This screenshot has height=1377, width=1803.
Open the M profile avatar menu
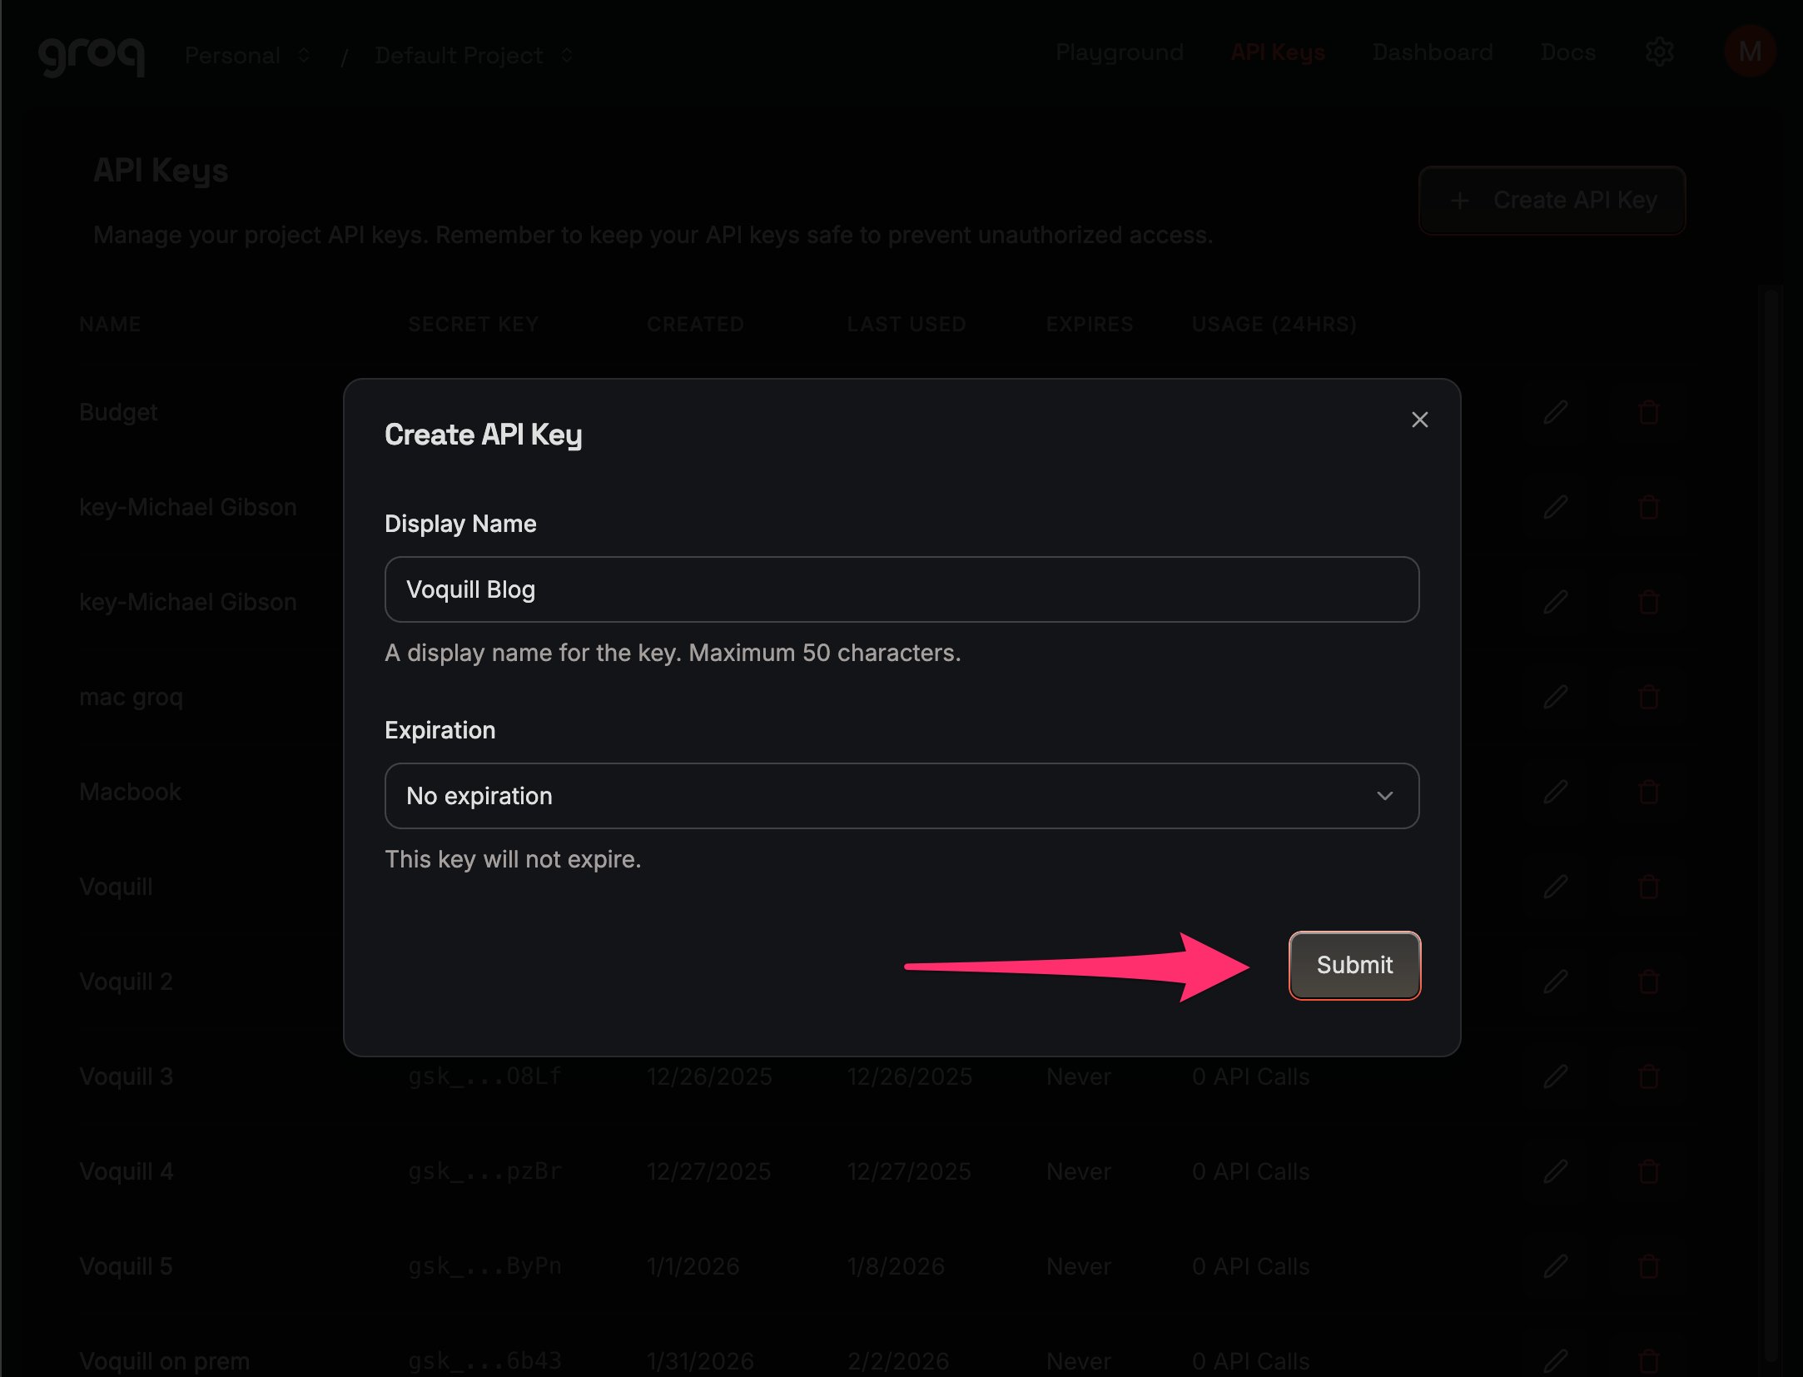coord(1749,52)
